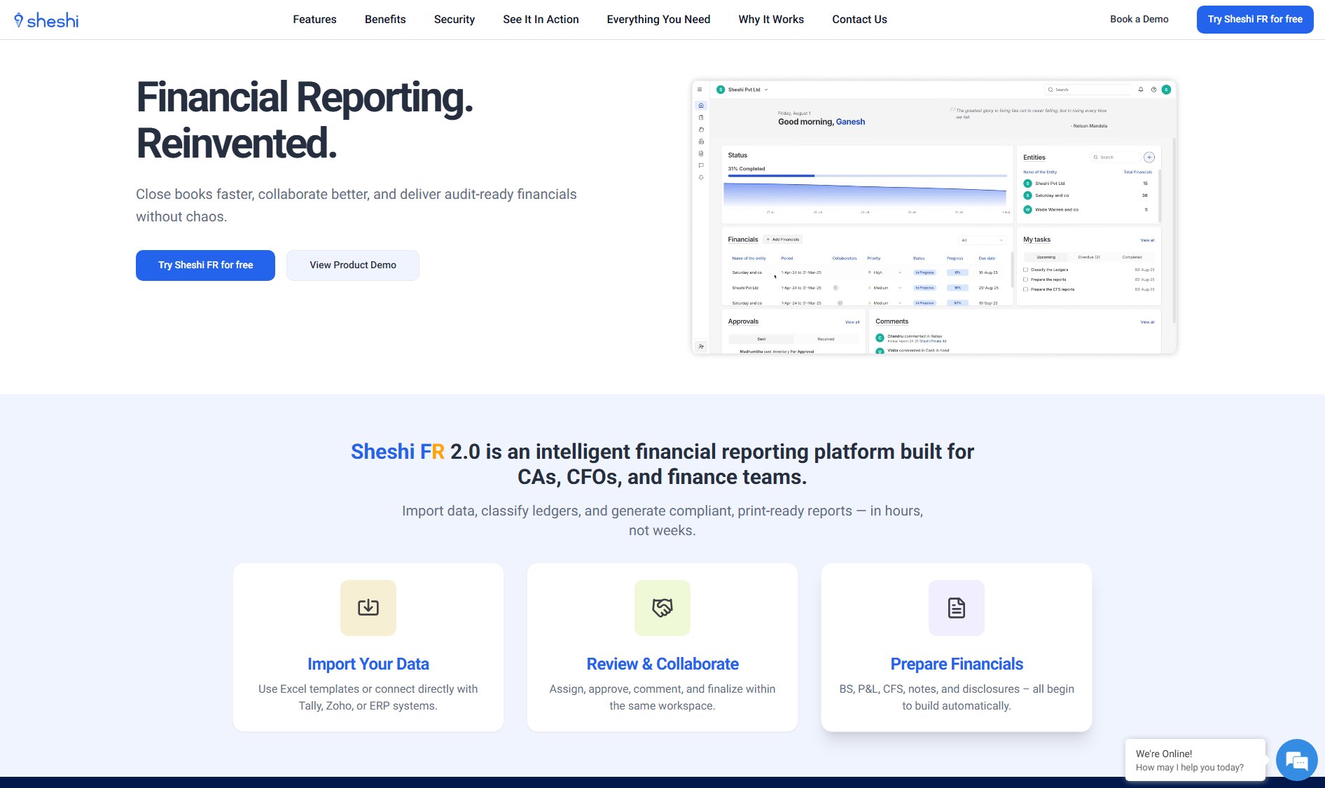Select the hand icon in the preview sidebar
The height and width of the screenshot is (788, 1325).
point(701,130)
